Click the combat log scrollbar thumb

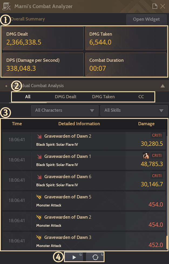pos(167,243)
